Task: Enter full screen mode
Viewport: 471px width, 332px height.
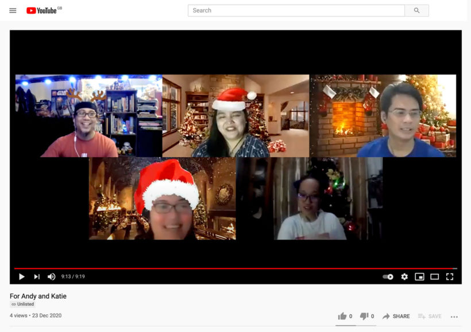Action: click(x=450, y=276)
